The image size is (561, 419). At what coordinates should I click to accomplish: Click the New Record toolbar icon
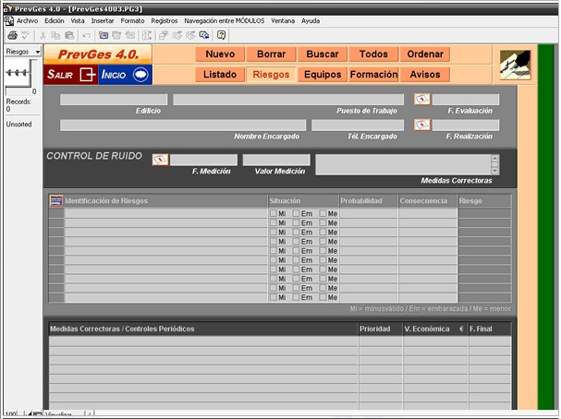[x=104, y=35]
